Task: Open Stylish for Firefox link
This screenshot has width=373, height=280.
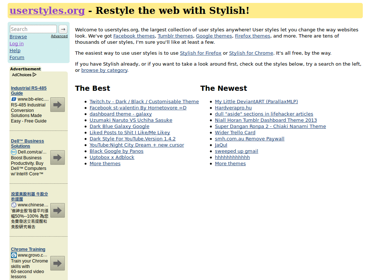Action: tap(201, 53)
